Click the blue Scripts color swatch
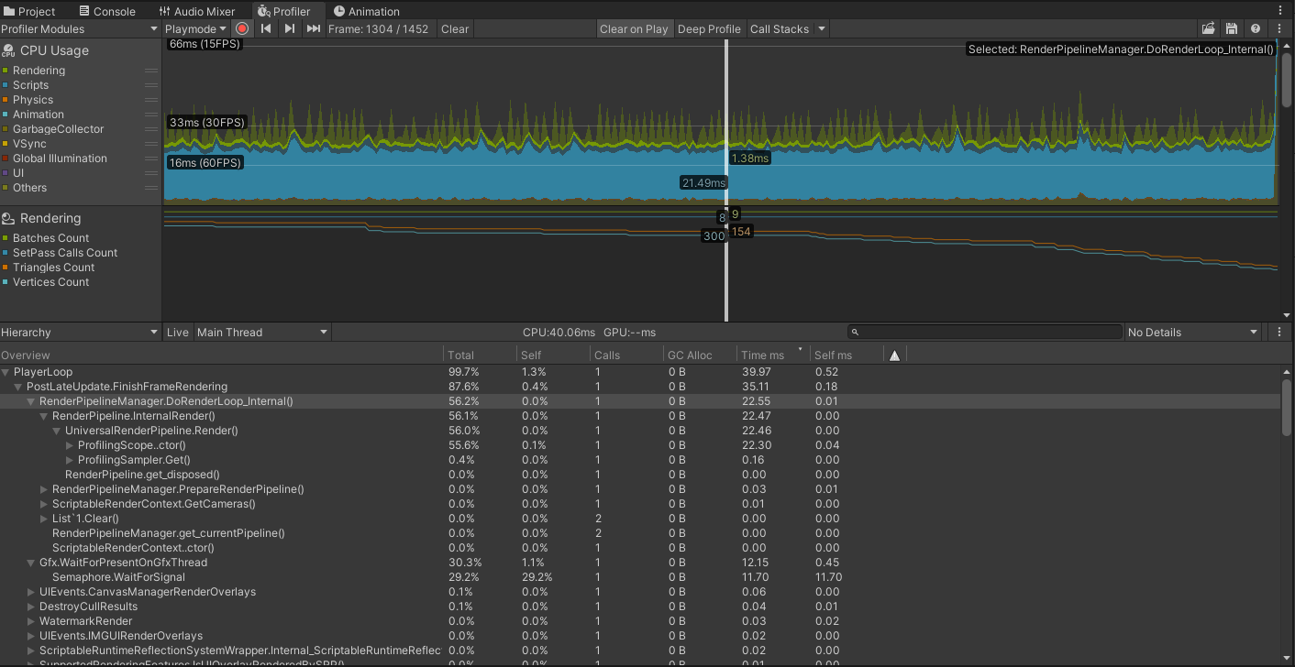Screen dimensions: 1295x667 (6, 85)
